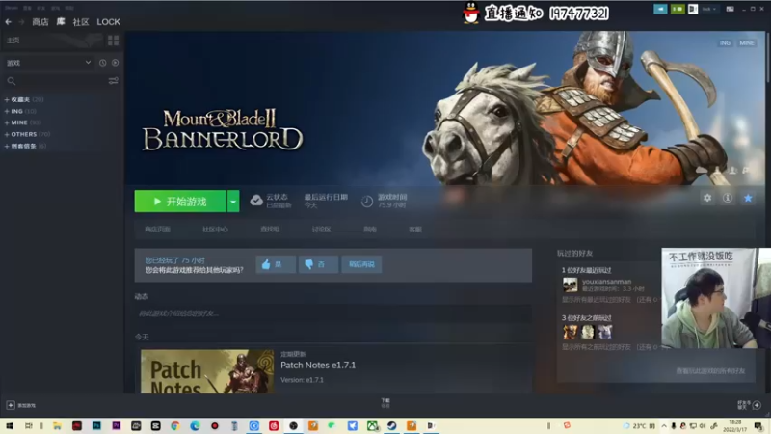Go to 主页 library home

pyautogui.click(x=13, y=41)
